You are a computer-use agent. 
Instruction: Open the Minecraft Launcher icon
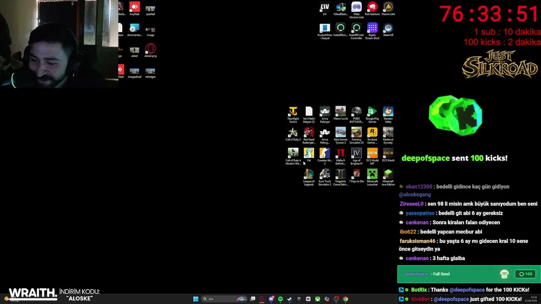[372, 177]
